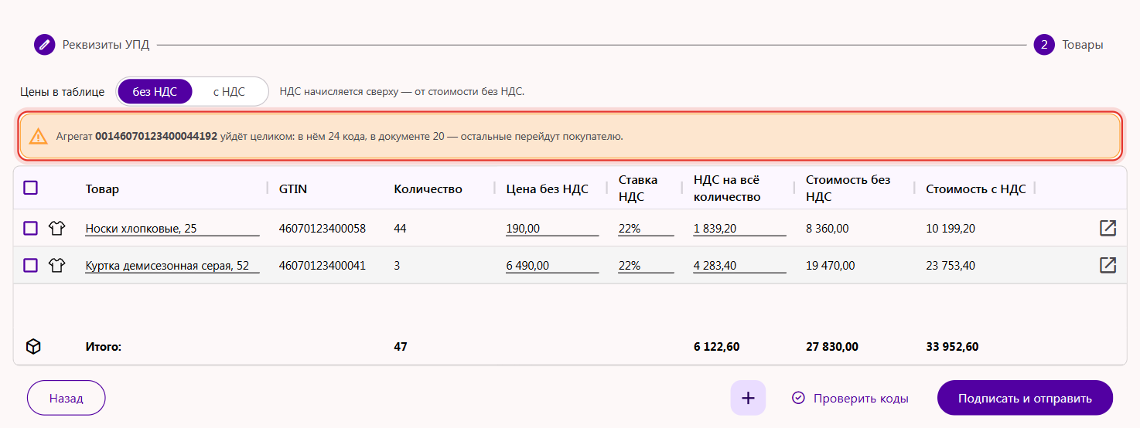Edit product name Куртка демисезонная серая, 52

coord(172,266)
